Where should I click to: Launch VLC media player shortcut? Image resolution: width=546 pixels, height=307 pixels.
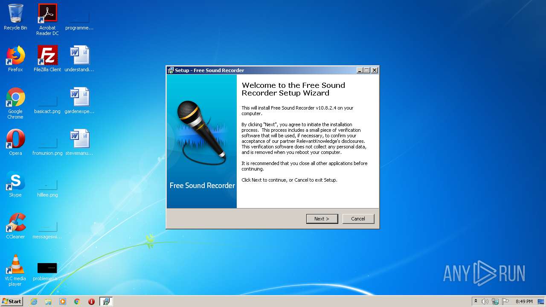[15, 270]
